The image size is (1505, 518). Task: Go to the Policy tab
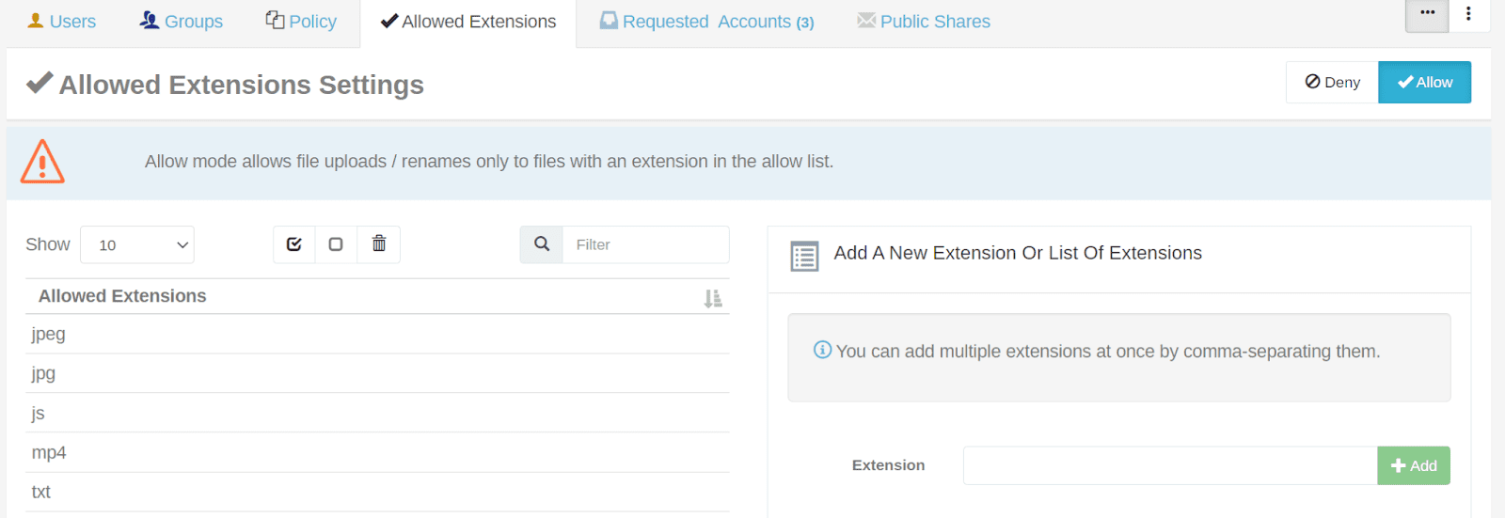(x=301, y=22)
